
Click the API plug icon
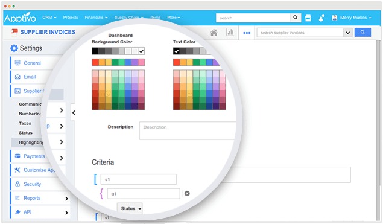17,212
